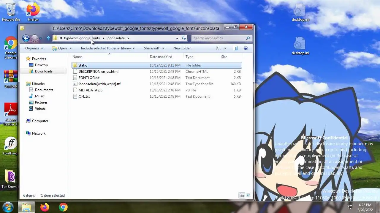Open Explorer help icon
380x213 pixels.
(x=246, y=48)
